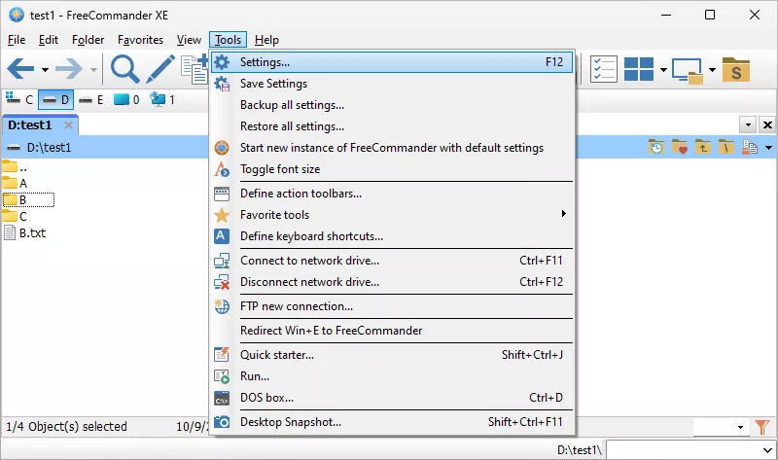Select folder C in file list
The image size is (778, 460).
click(x=15, y=216)
